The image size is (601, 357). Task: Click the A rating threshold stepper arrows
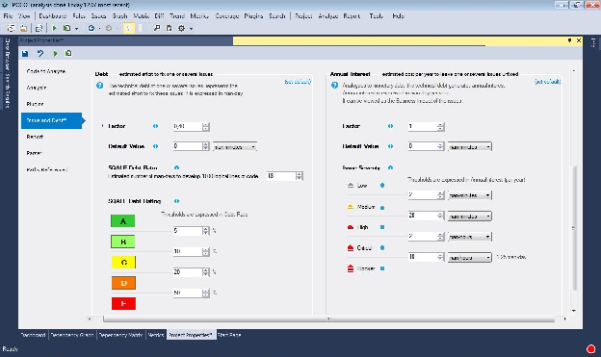206,231
